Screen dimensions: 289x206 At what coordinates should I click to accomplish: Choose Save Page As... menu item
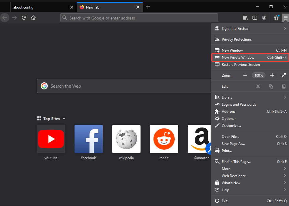coord(250,144)
